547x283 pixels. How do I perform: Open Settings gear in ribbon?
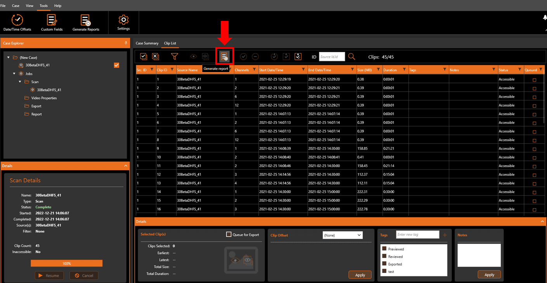tap(123, 23)
